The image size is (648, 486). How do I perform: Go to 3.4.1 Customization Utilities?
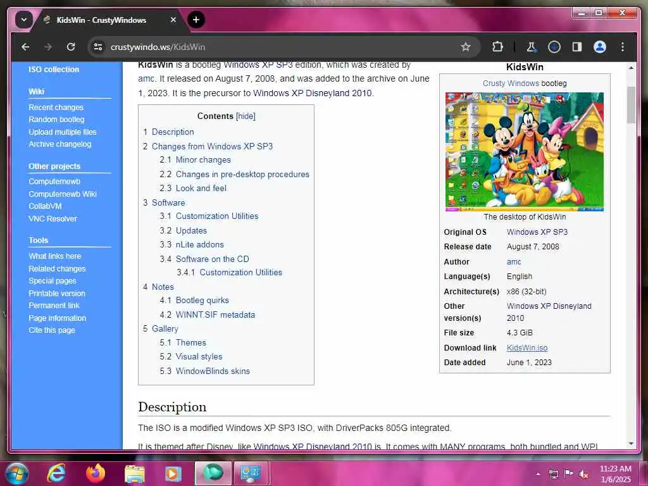[241, 272]
